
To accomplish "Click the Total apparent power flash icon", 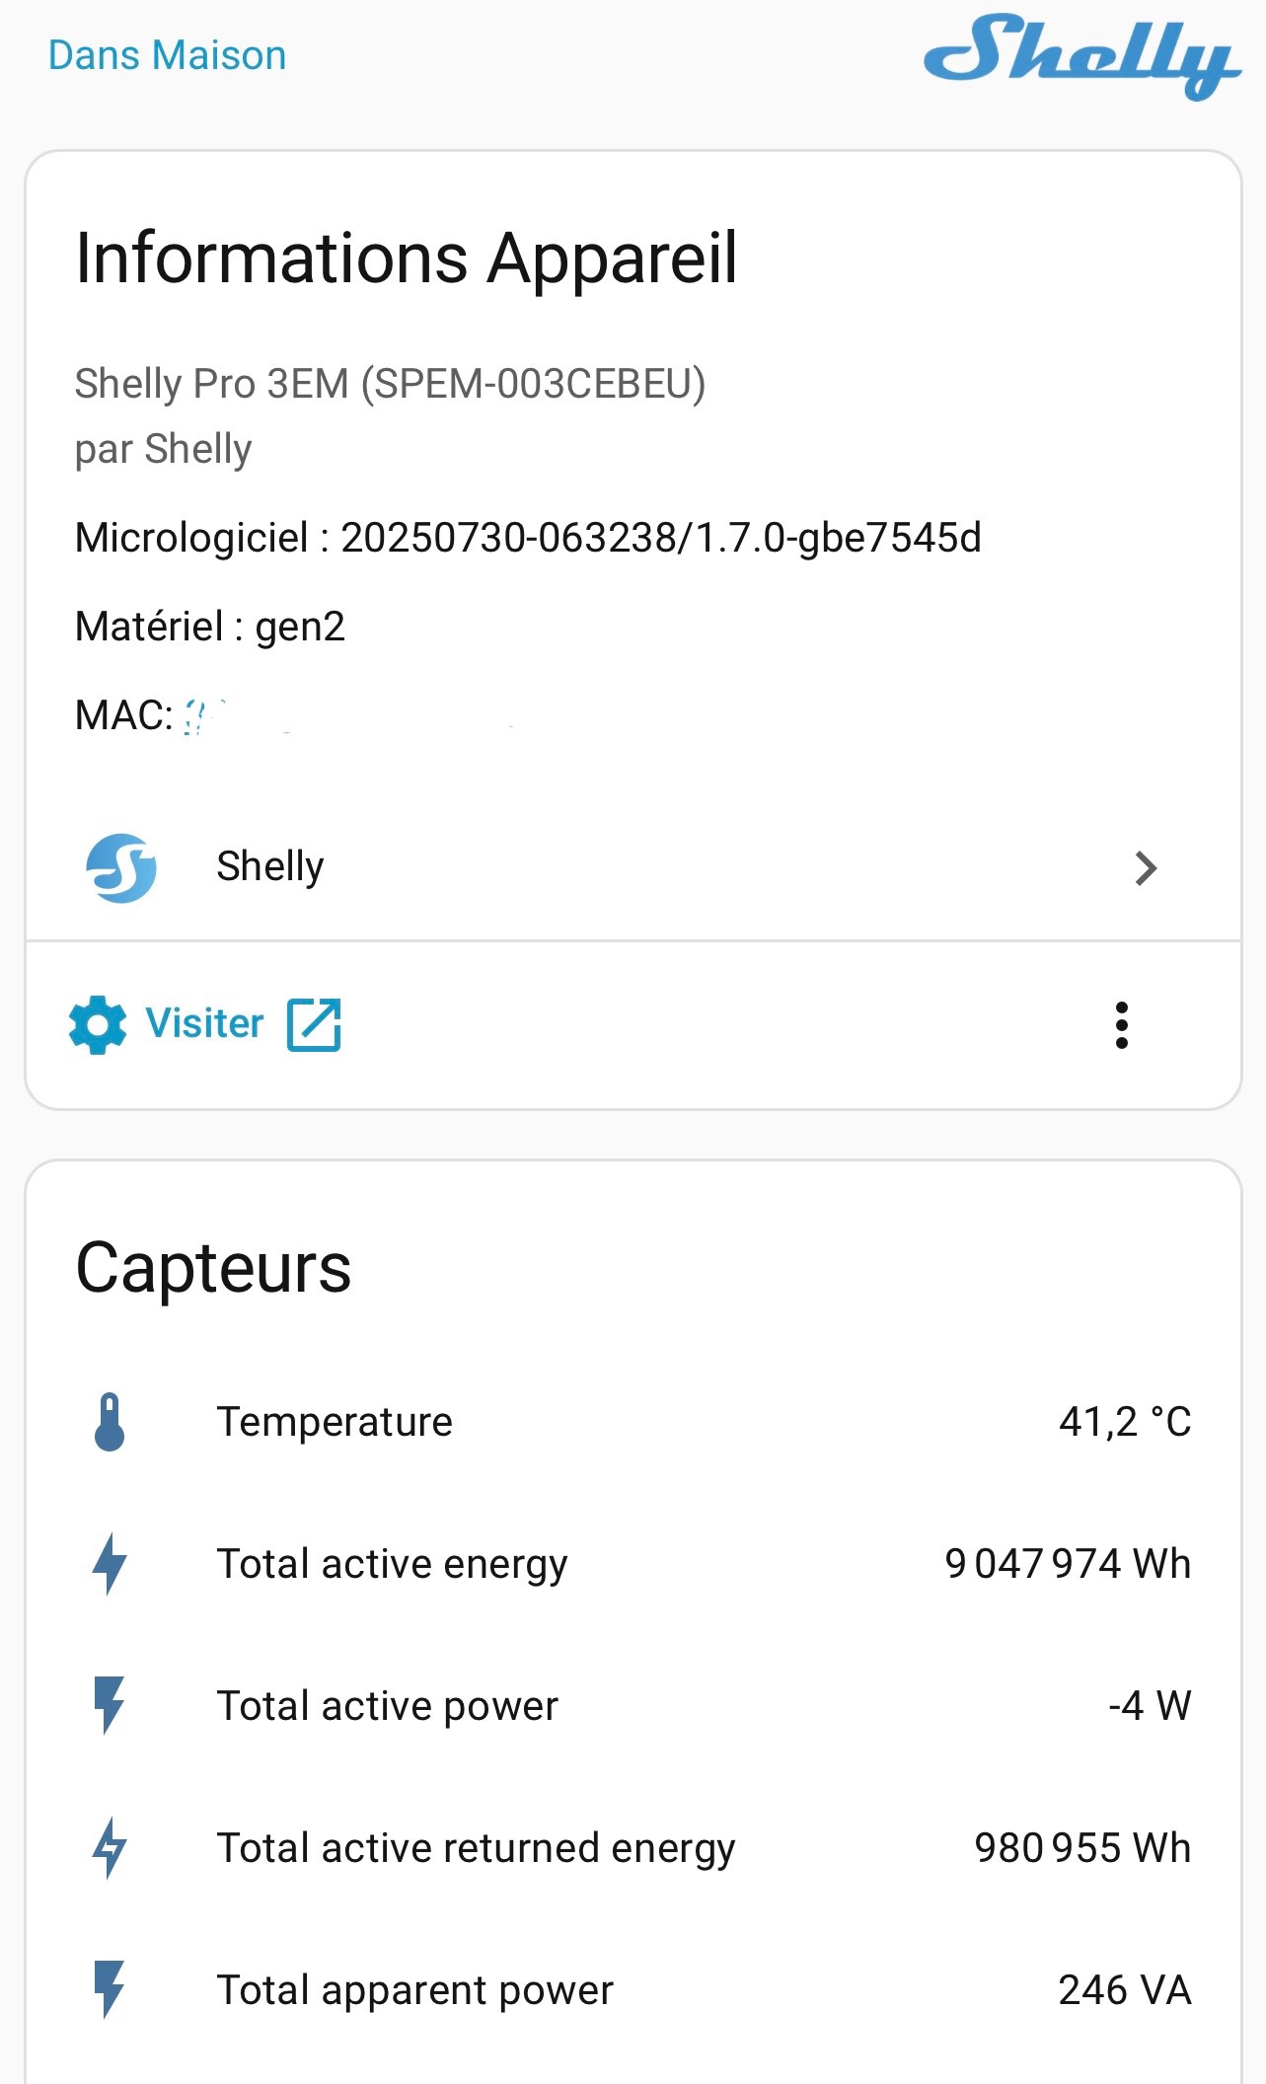I will [110, 1990].
